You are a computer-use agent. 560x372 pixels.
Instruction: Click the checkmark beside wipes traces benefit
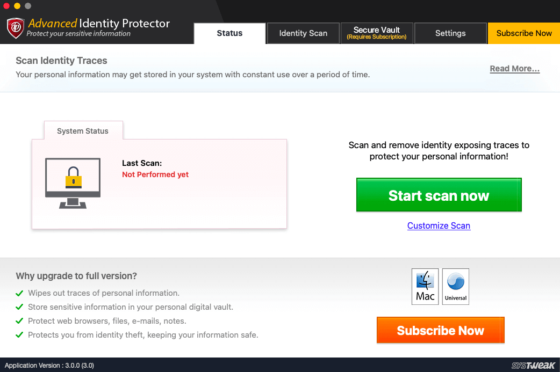(20, 293)
